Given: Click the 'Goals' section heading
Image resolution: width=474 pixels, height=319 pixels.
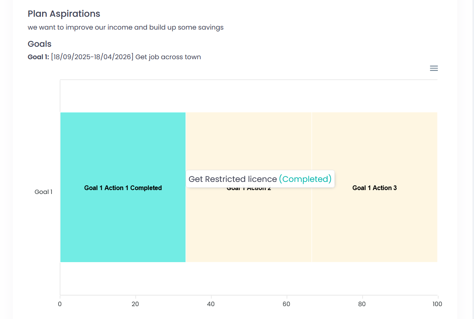Looking at the screenshot, I should 39,44.
